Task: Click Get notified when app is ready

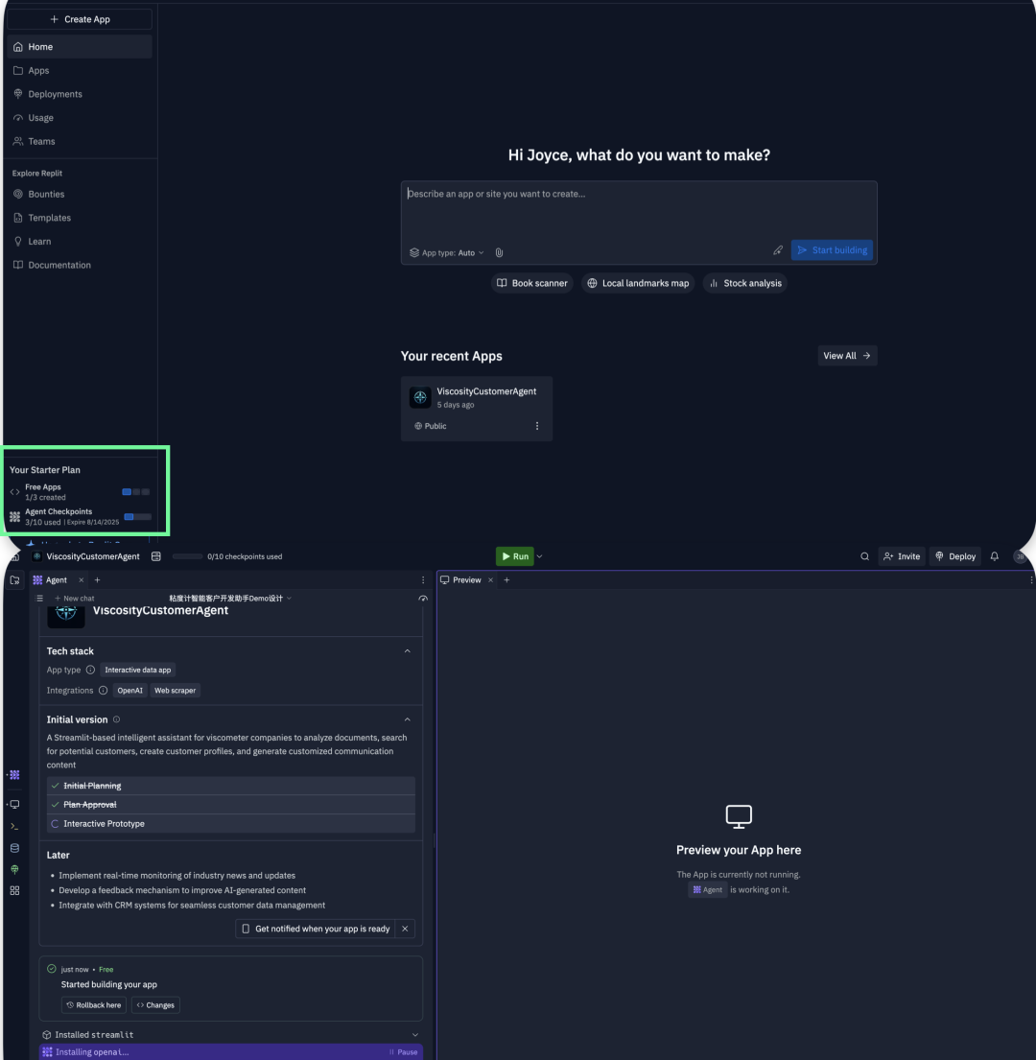Action: (x=316, y=929)
